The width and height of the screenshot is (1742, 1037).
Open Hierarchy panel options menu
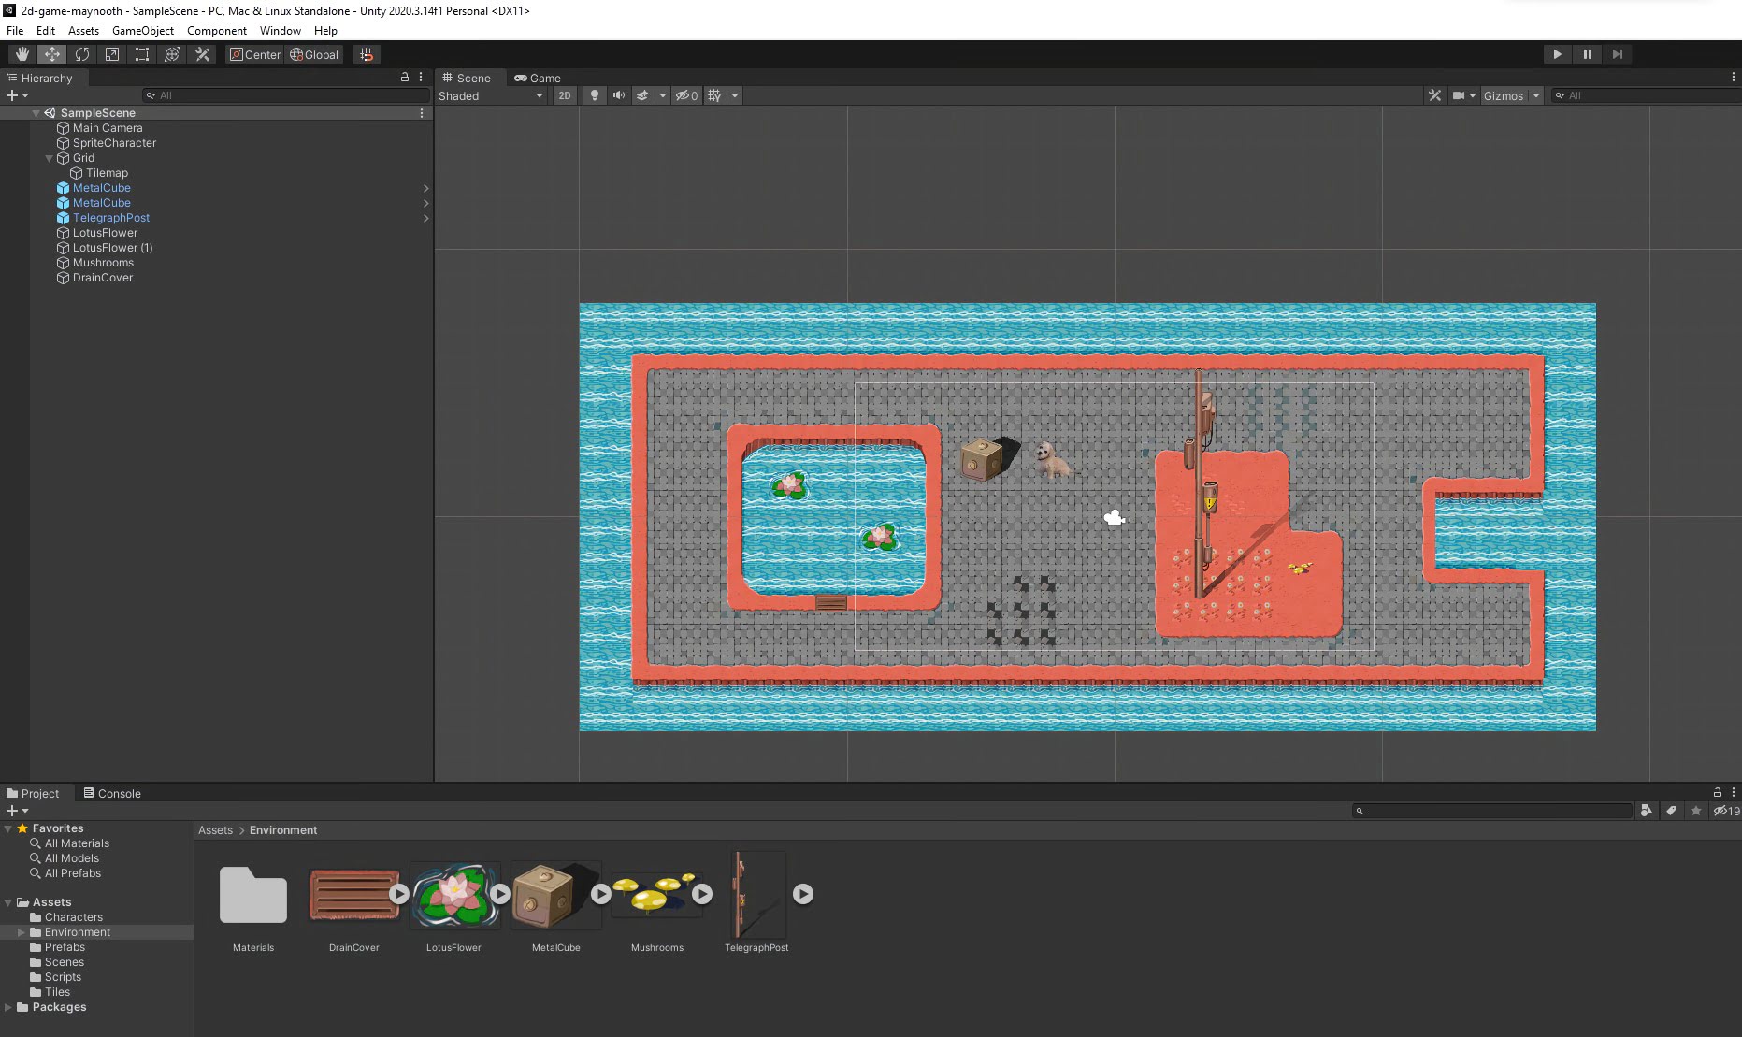(421, 78)
